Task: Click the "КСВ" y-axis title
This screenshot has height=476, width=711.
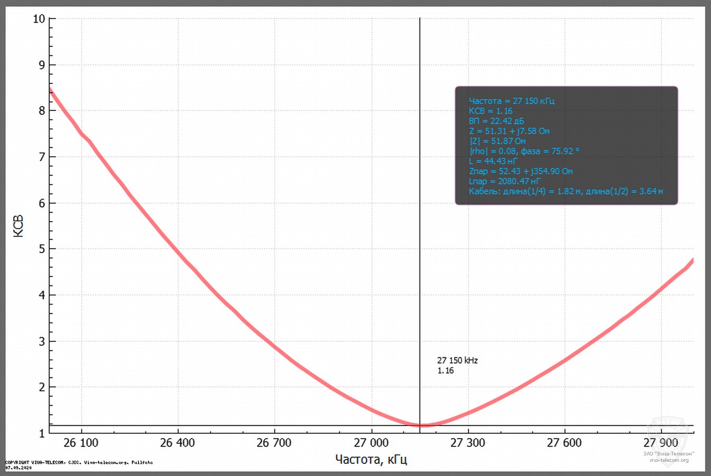Action: 18,226
